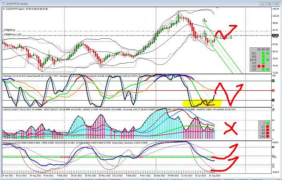282x180 pixels.
Task: Select the #7888994 tp order line label
Action: point(9,30)
